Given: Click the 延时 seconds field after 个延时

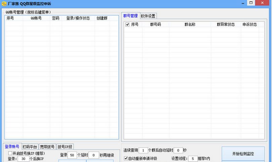Looking at the screenshot, I should click(x=94, y=155).
